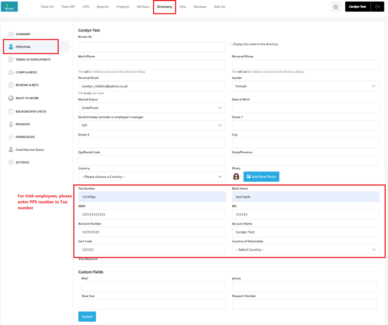Open birthday reminder Off dropdown

coord(152,125)
